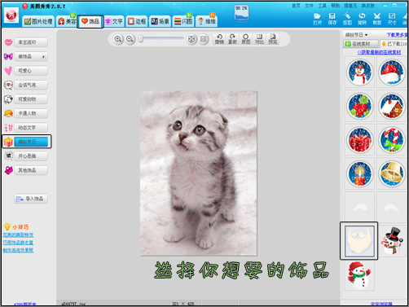Switch to the 文字 text tab
The image size is (409, 307).
click(x=114, y=21)
